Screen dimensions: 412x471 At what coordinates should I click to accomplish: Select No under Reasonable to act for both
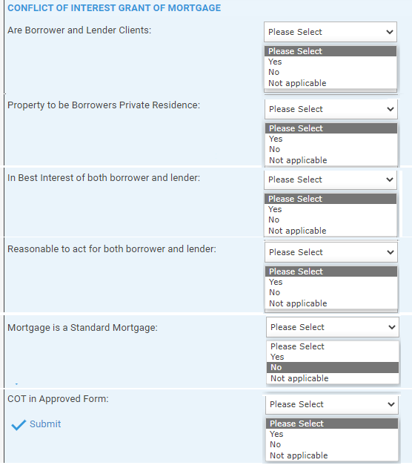331,292
